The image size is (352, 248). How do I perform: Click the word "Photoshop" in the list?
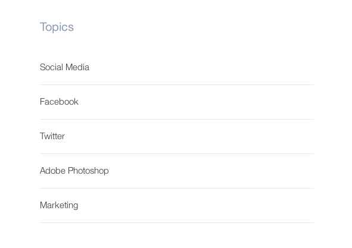click(89, 171)
